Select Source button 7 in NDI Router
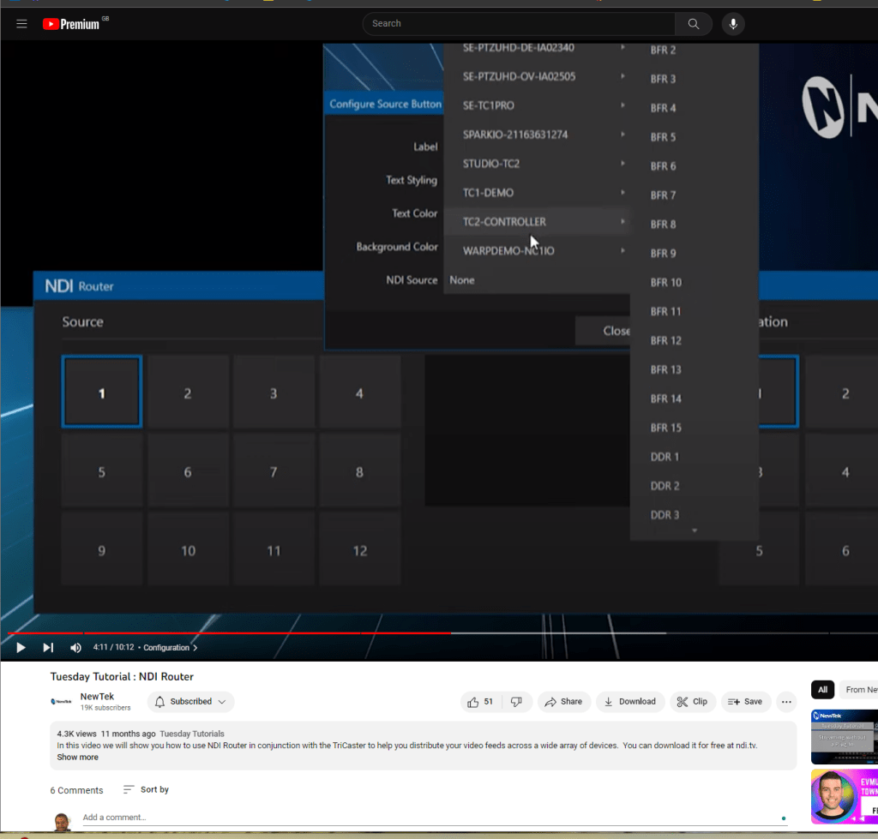 pyautogui.click(x=274, y=471)
